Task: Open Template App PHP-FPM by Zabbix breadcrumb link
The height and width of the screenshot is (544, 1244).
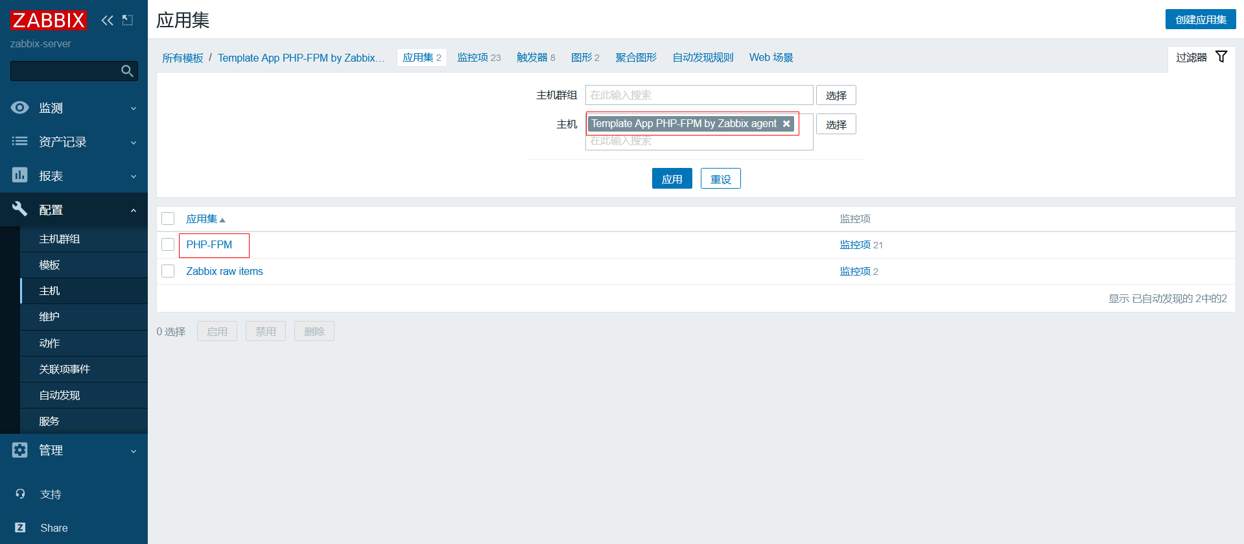Action: [301, 58]
